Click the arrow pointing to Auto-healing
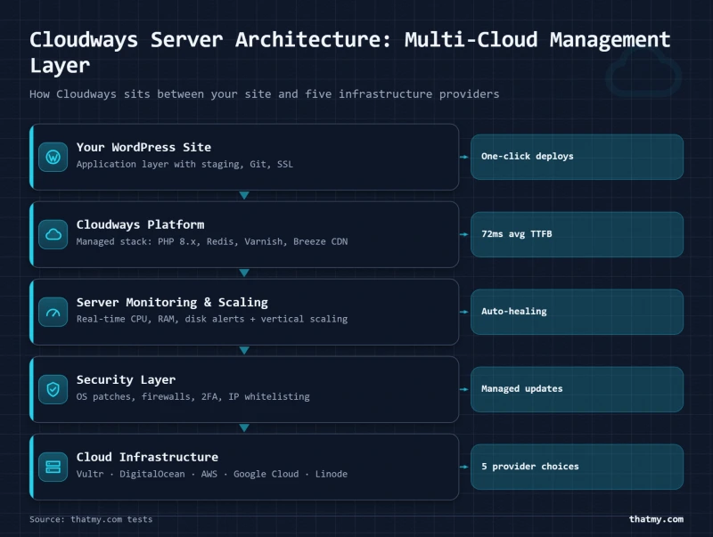This screenshot has width=713, height=537. point(463,312)
